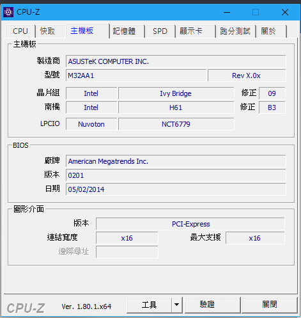Close the CPU-Z window
The width and height of the screenshot is (301, 318).
click(285, 12)
